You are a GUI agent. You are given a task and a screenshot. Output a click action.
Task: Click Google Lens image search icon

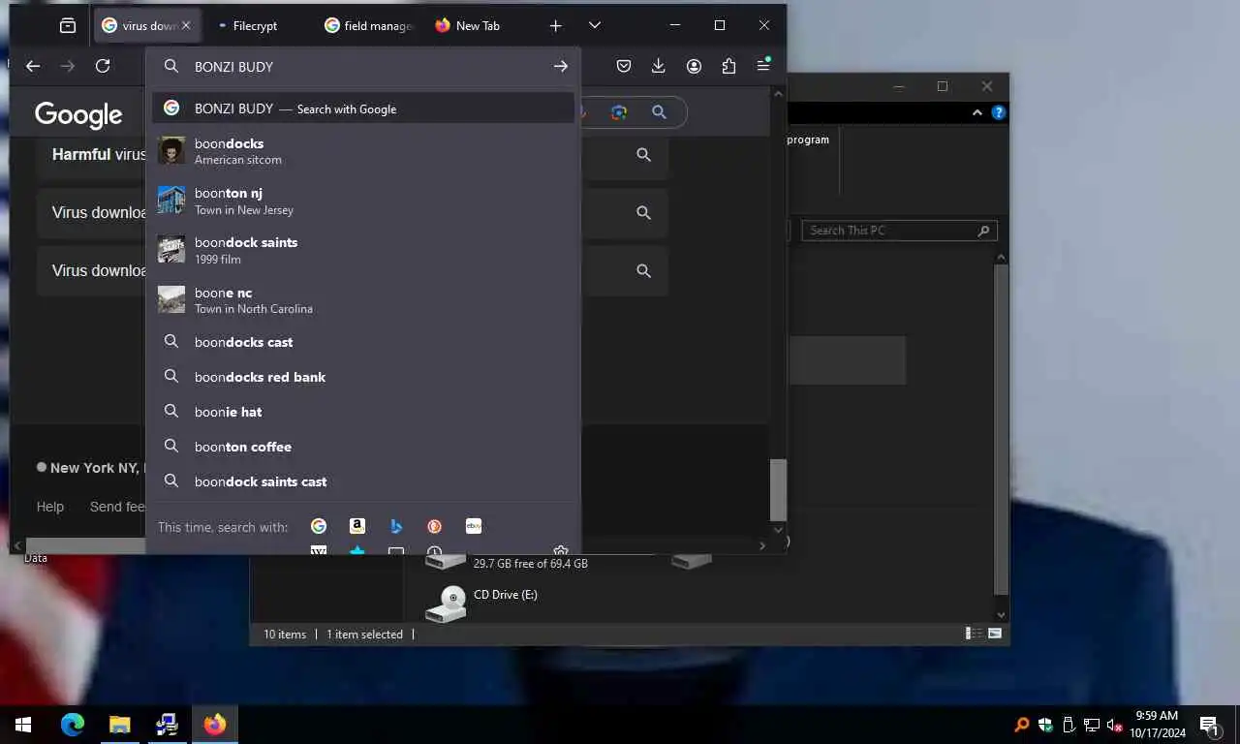pos(619,112)
